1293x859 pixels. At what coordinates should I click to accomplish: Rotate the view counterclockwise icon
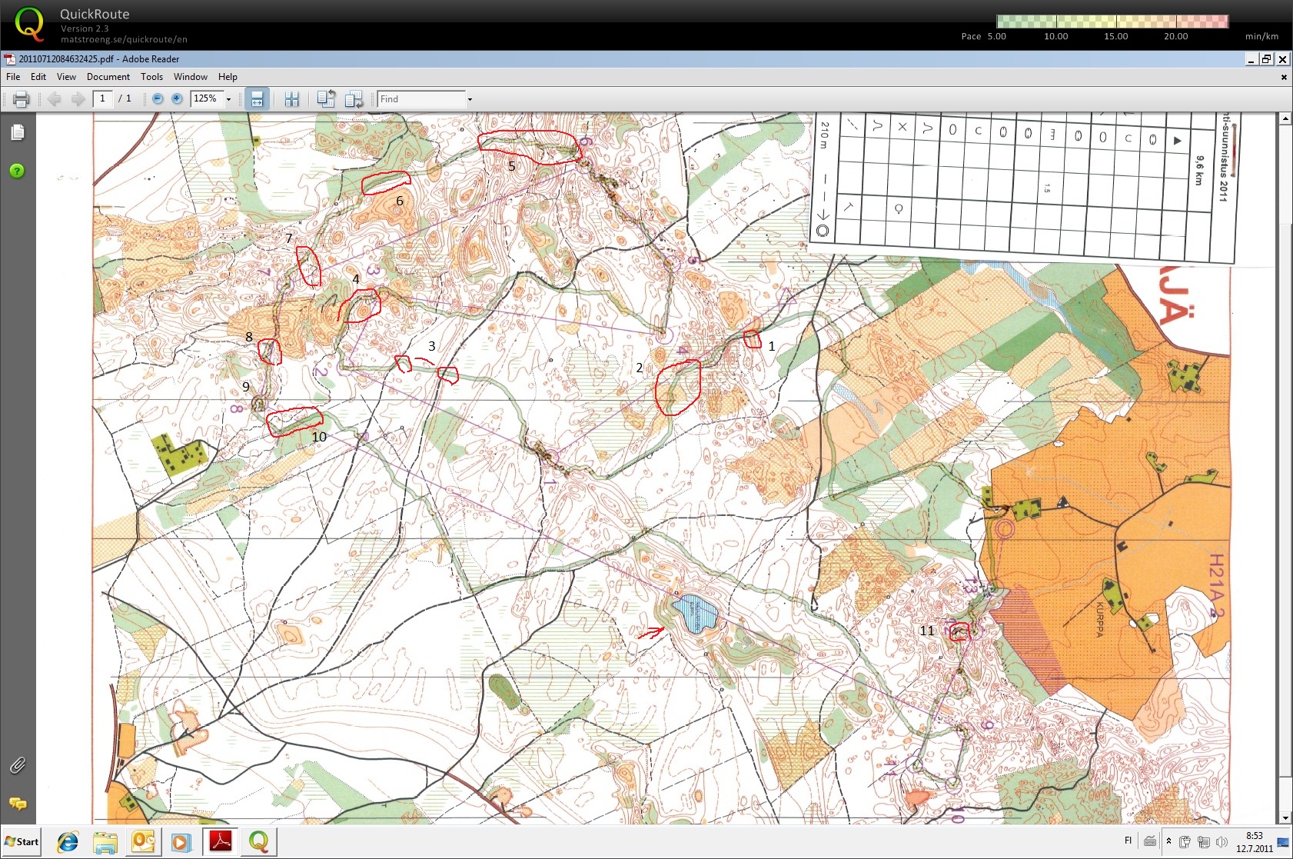[326, 98]
